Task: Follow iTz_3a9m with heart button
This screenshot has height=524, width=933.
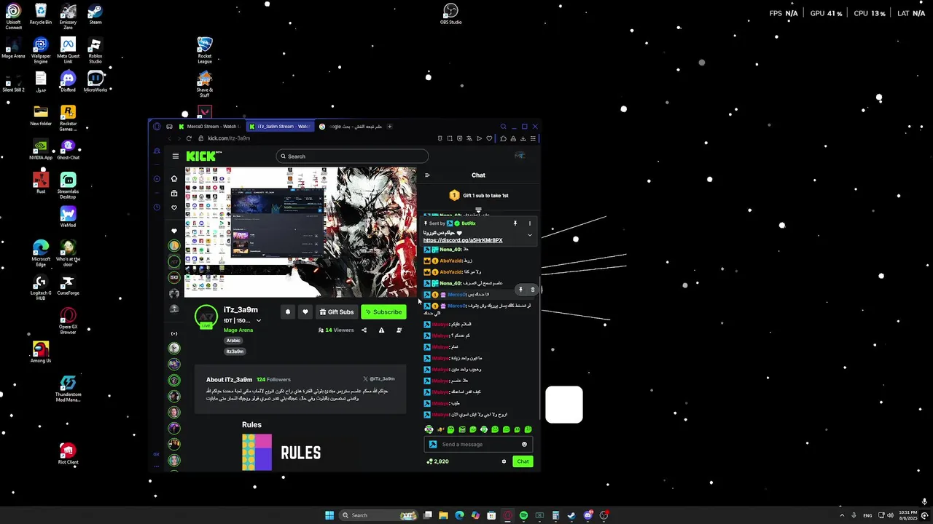Action: point(305,311)
